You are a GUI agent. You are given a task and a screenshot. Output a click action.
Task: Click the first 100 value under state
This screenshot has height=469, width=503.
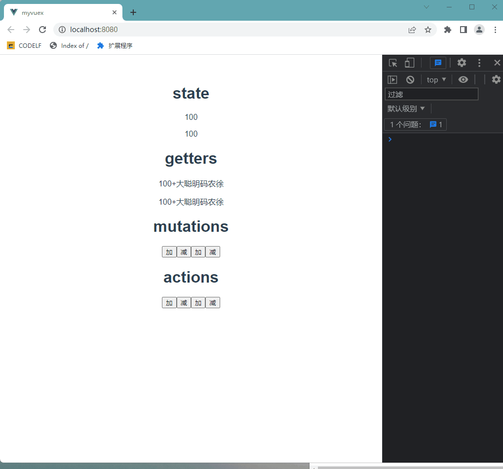coord(191,117)
